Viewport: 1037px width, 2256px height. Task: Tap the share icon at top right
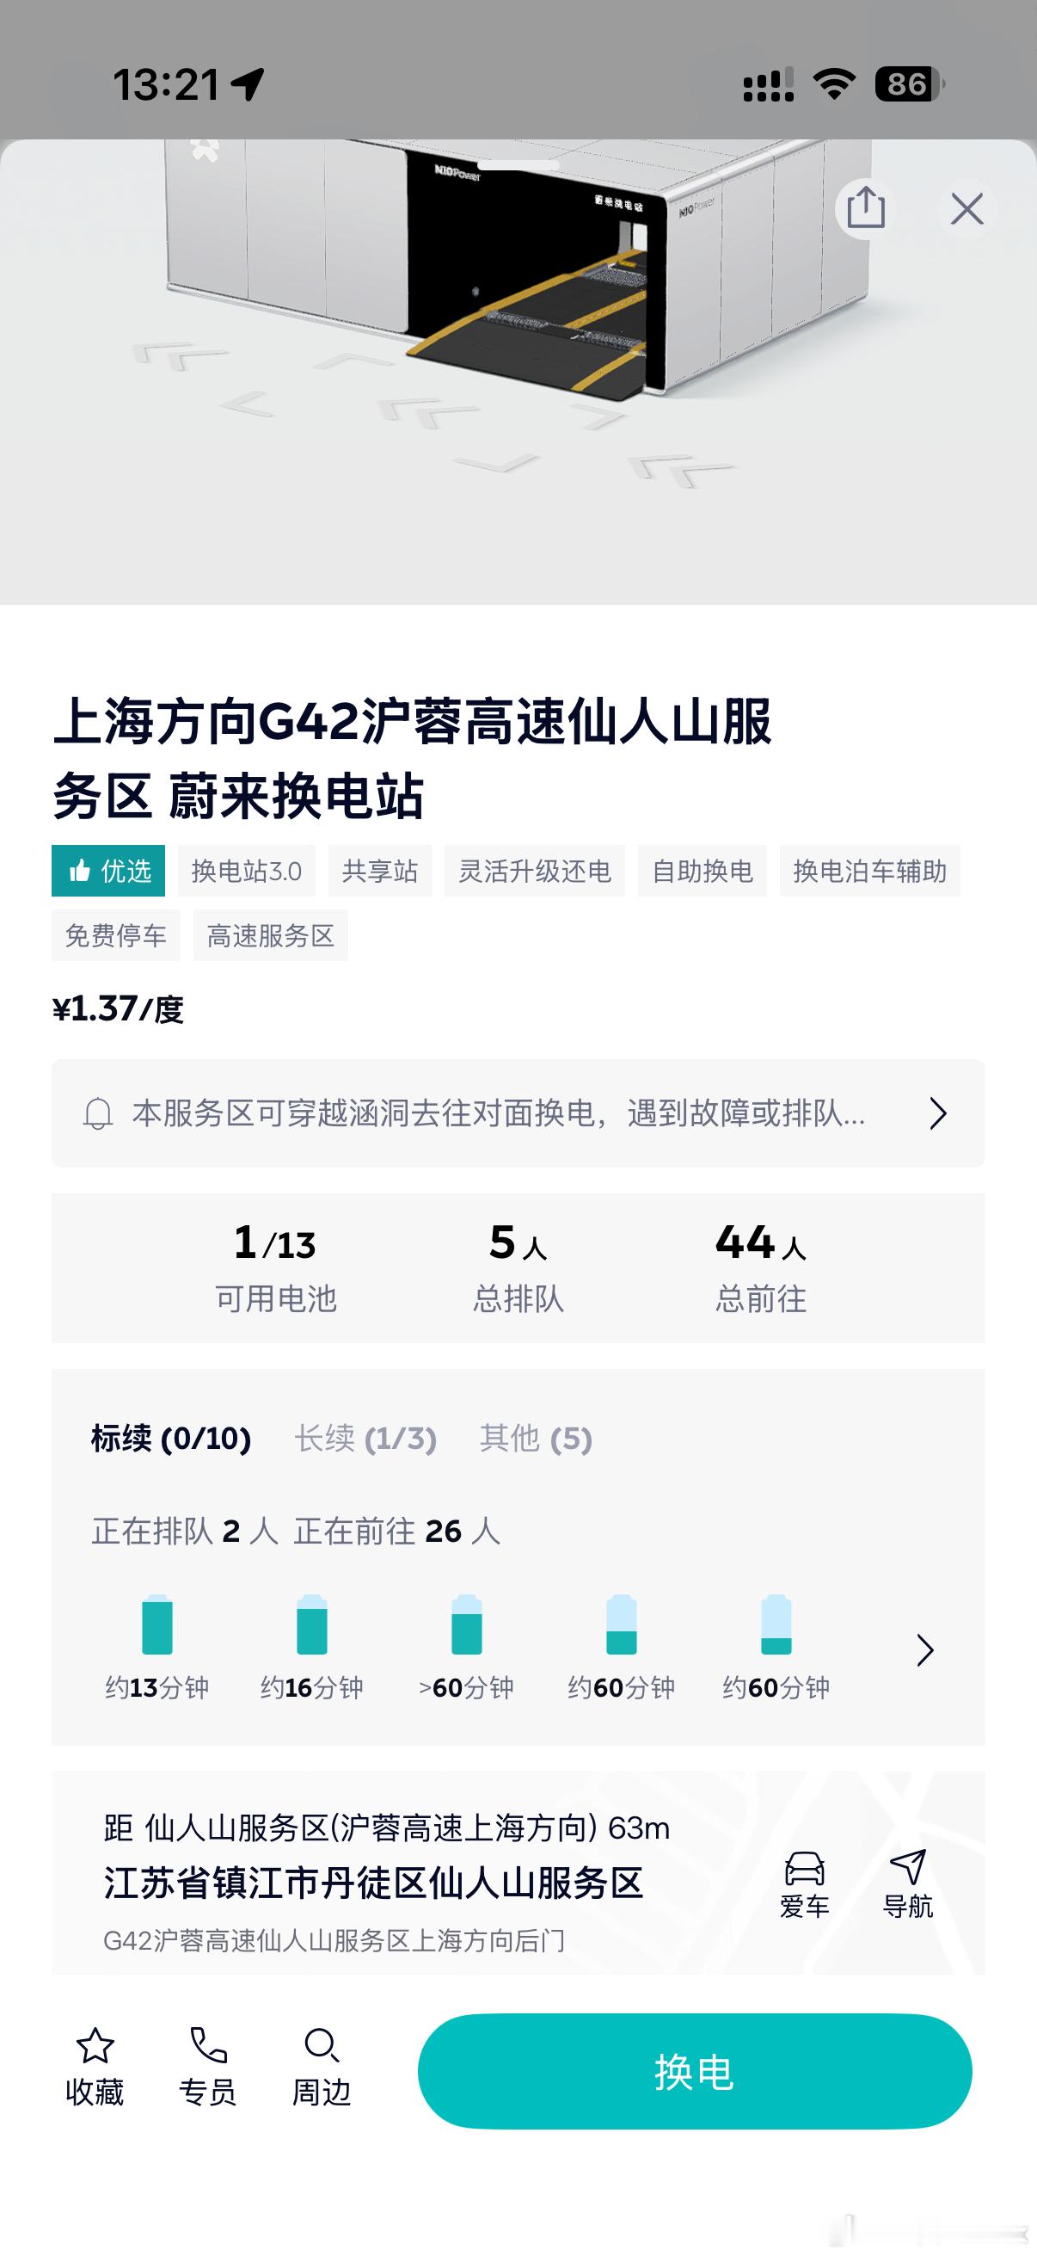click(x=867, y=210)
